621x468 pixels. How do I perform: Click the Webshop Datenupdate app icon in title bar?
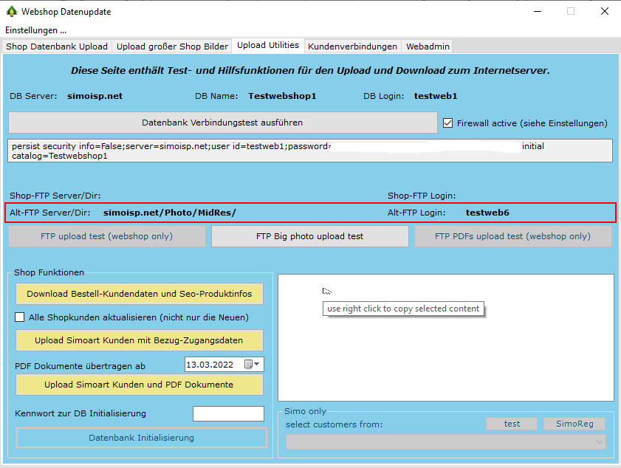coord(10,12)
